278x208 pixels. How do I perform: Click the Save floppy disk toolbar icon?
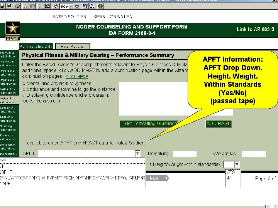click(2, 6)
